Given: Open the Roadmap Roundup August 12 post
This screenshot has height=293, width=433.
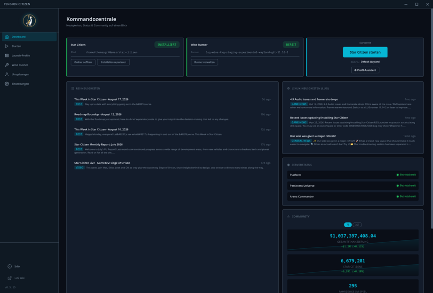Looking at the screenshot, I should tap(172, 117).
